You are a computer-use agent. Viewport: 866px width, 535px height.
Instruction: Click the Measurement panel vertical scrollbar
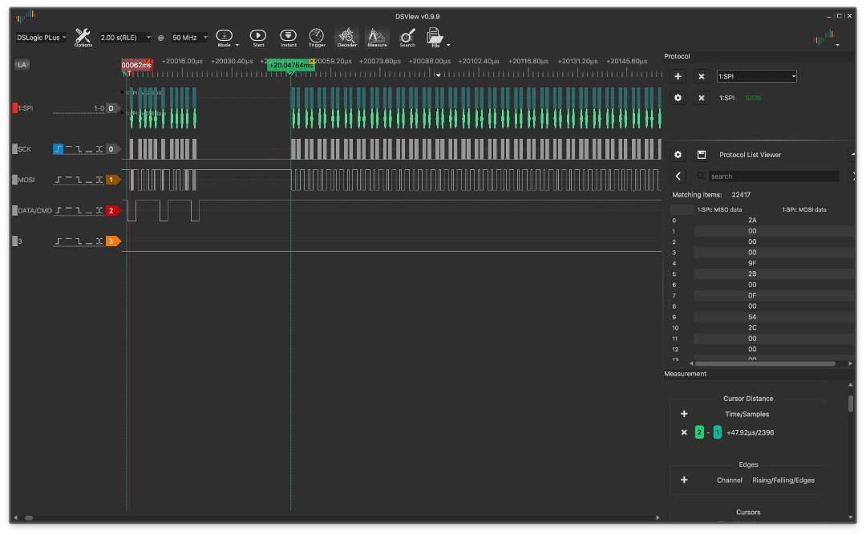[x=851, y=403]
